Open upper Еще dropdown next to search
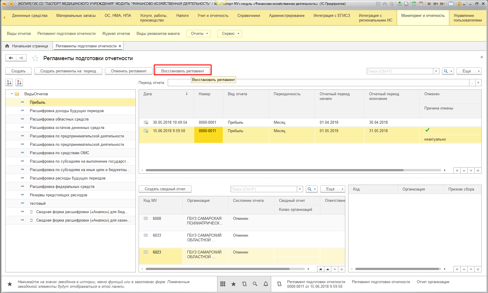The image size is (488, 293). click(469, 71)
